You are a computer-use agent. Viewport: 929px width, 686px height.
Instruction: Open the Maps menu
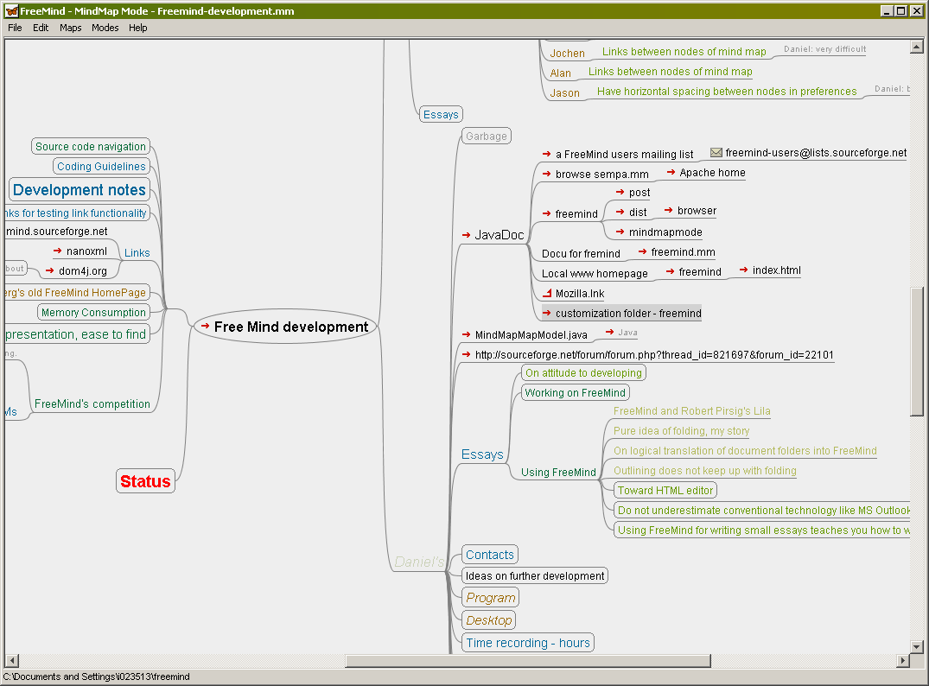pos(71,28)
